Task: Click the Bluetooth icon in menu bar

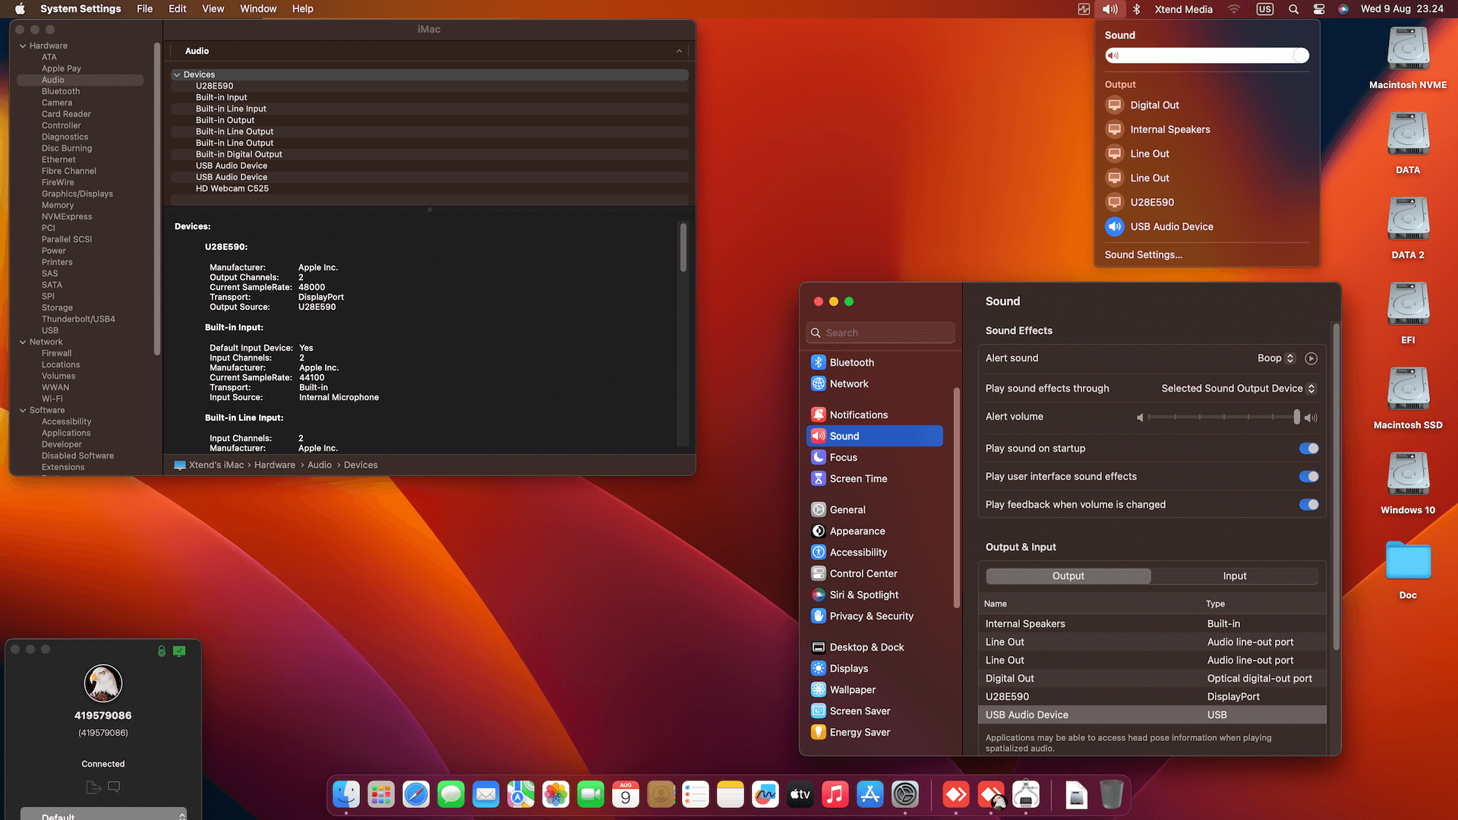Action: click(1137, 9)
